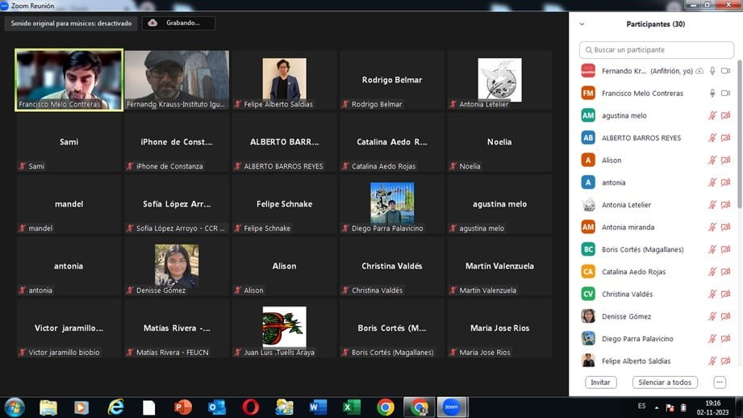Click muted mic icon for agustina melo
Image resolution: width=743 pixels, height=418 pixels.
pyautogui.click(x=712, y=115)
